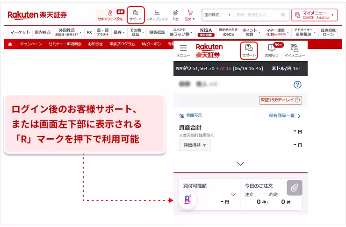Open the desktop マイメニュー dropdown button

coord(314,15)
